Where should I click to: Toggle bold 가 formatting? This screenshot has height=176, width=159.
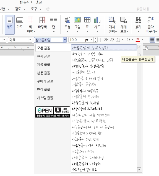point(106,40)
